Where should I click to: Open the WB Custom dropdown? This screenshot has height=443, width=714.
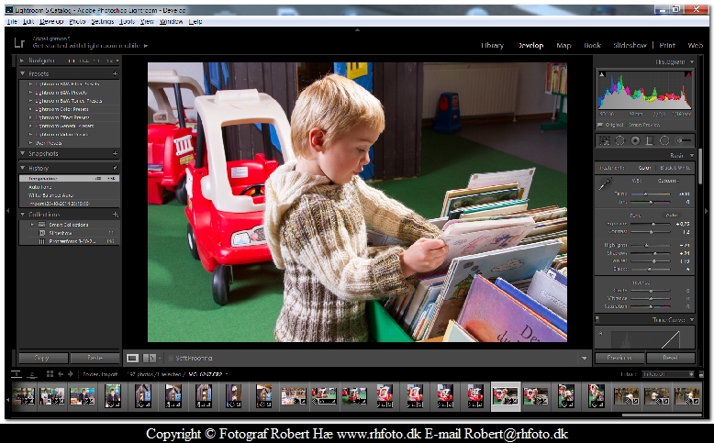point(669,181)
